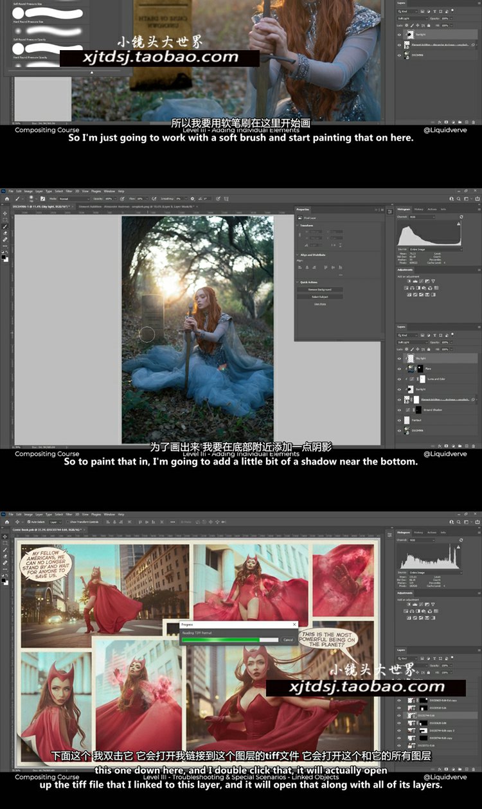Image resolution: width=482 pixels, height=809 pixels.
Task: Add a Hue/Saturation adjustment in the DSC04906 window
Action: pos(406,288)
